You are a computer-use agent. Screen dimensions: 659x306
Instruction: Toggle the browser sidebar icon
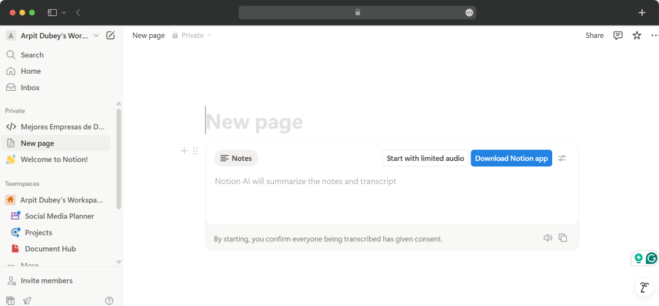pos(52,13)
